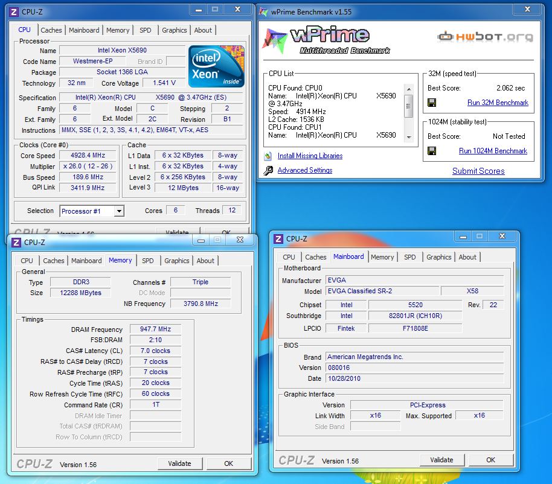Click the floppy disk icon for the 32M speed test
This screenshot has height=484, width=552.
[x=432, y=103]
